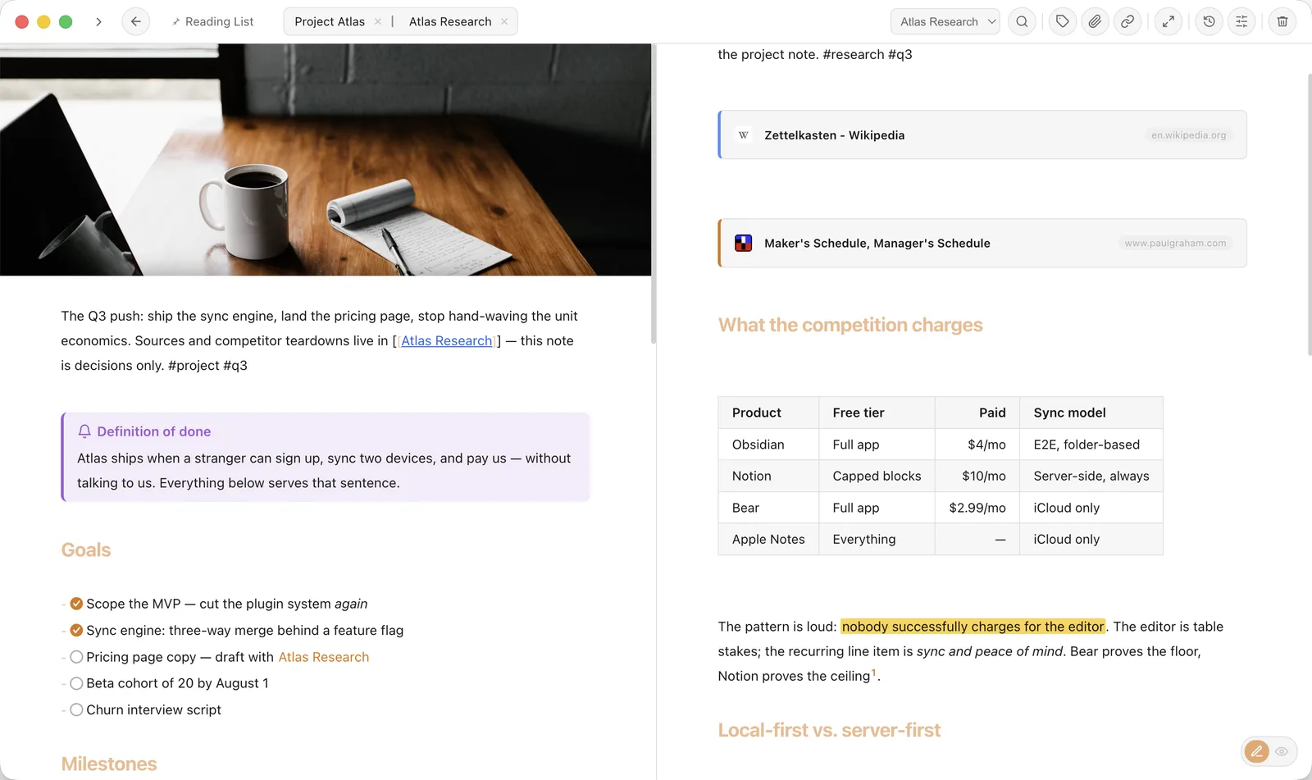The width and height of the screenshot is (1312, 780).
Task: Close the Project Atlas tab
Action: [378, 22]
